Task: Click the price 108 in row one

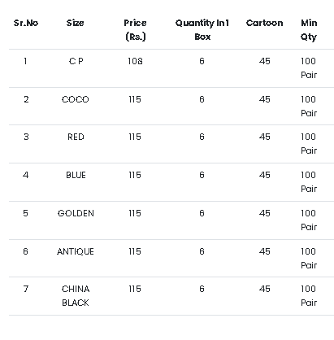Action: click(135, 61)
